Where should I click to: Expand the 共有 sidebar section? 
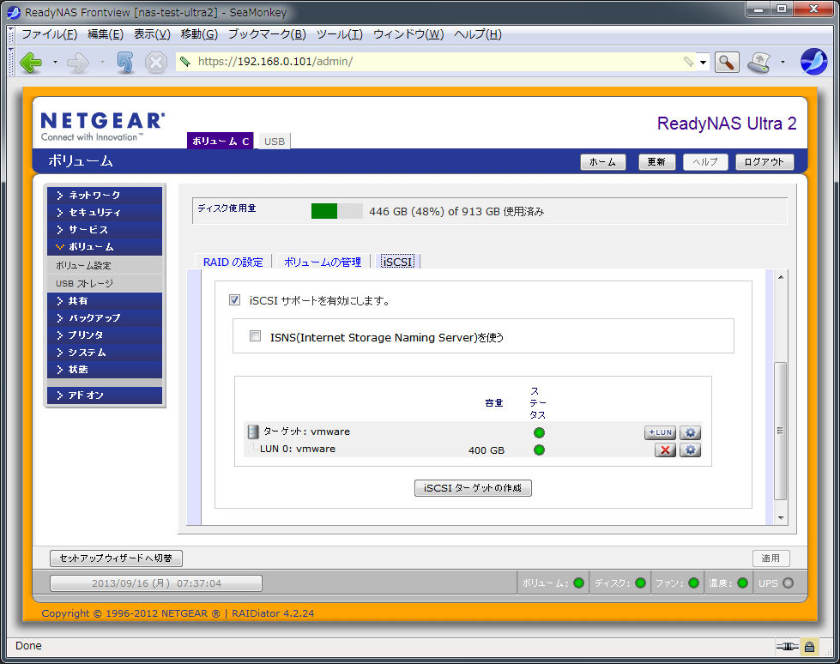point(105,301)
